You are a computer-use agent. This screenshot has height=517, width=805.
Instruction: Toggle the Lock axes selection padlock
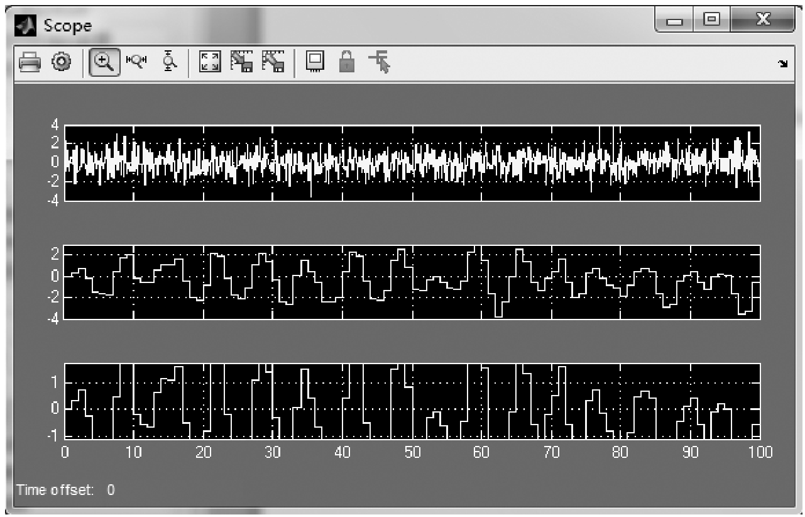point(346,62)
